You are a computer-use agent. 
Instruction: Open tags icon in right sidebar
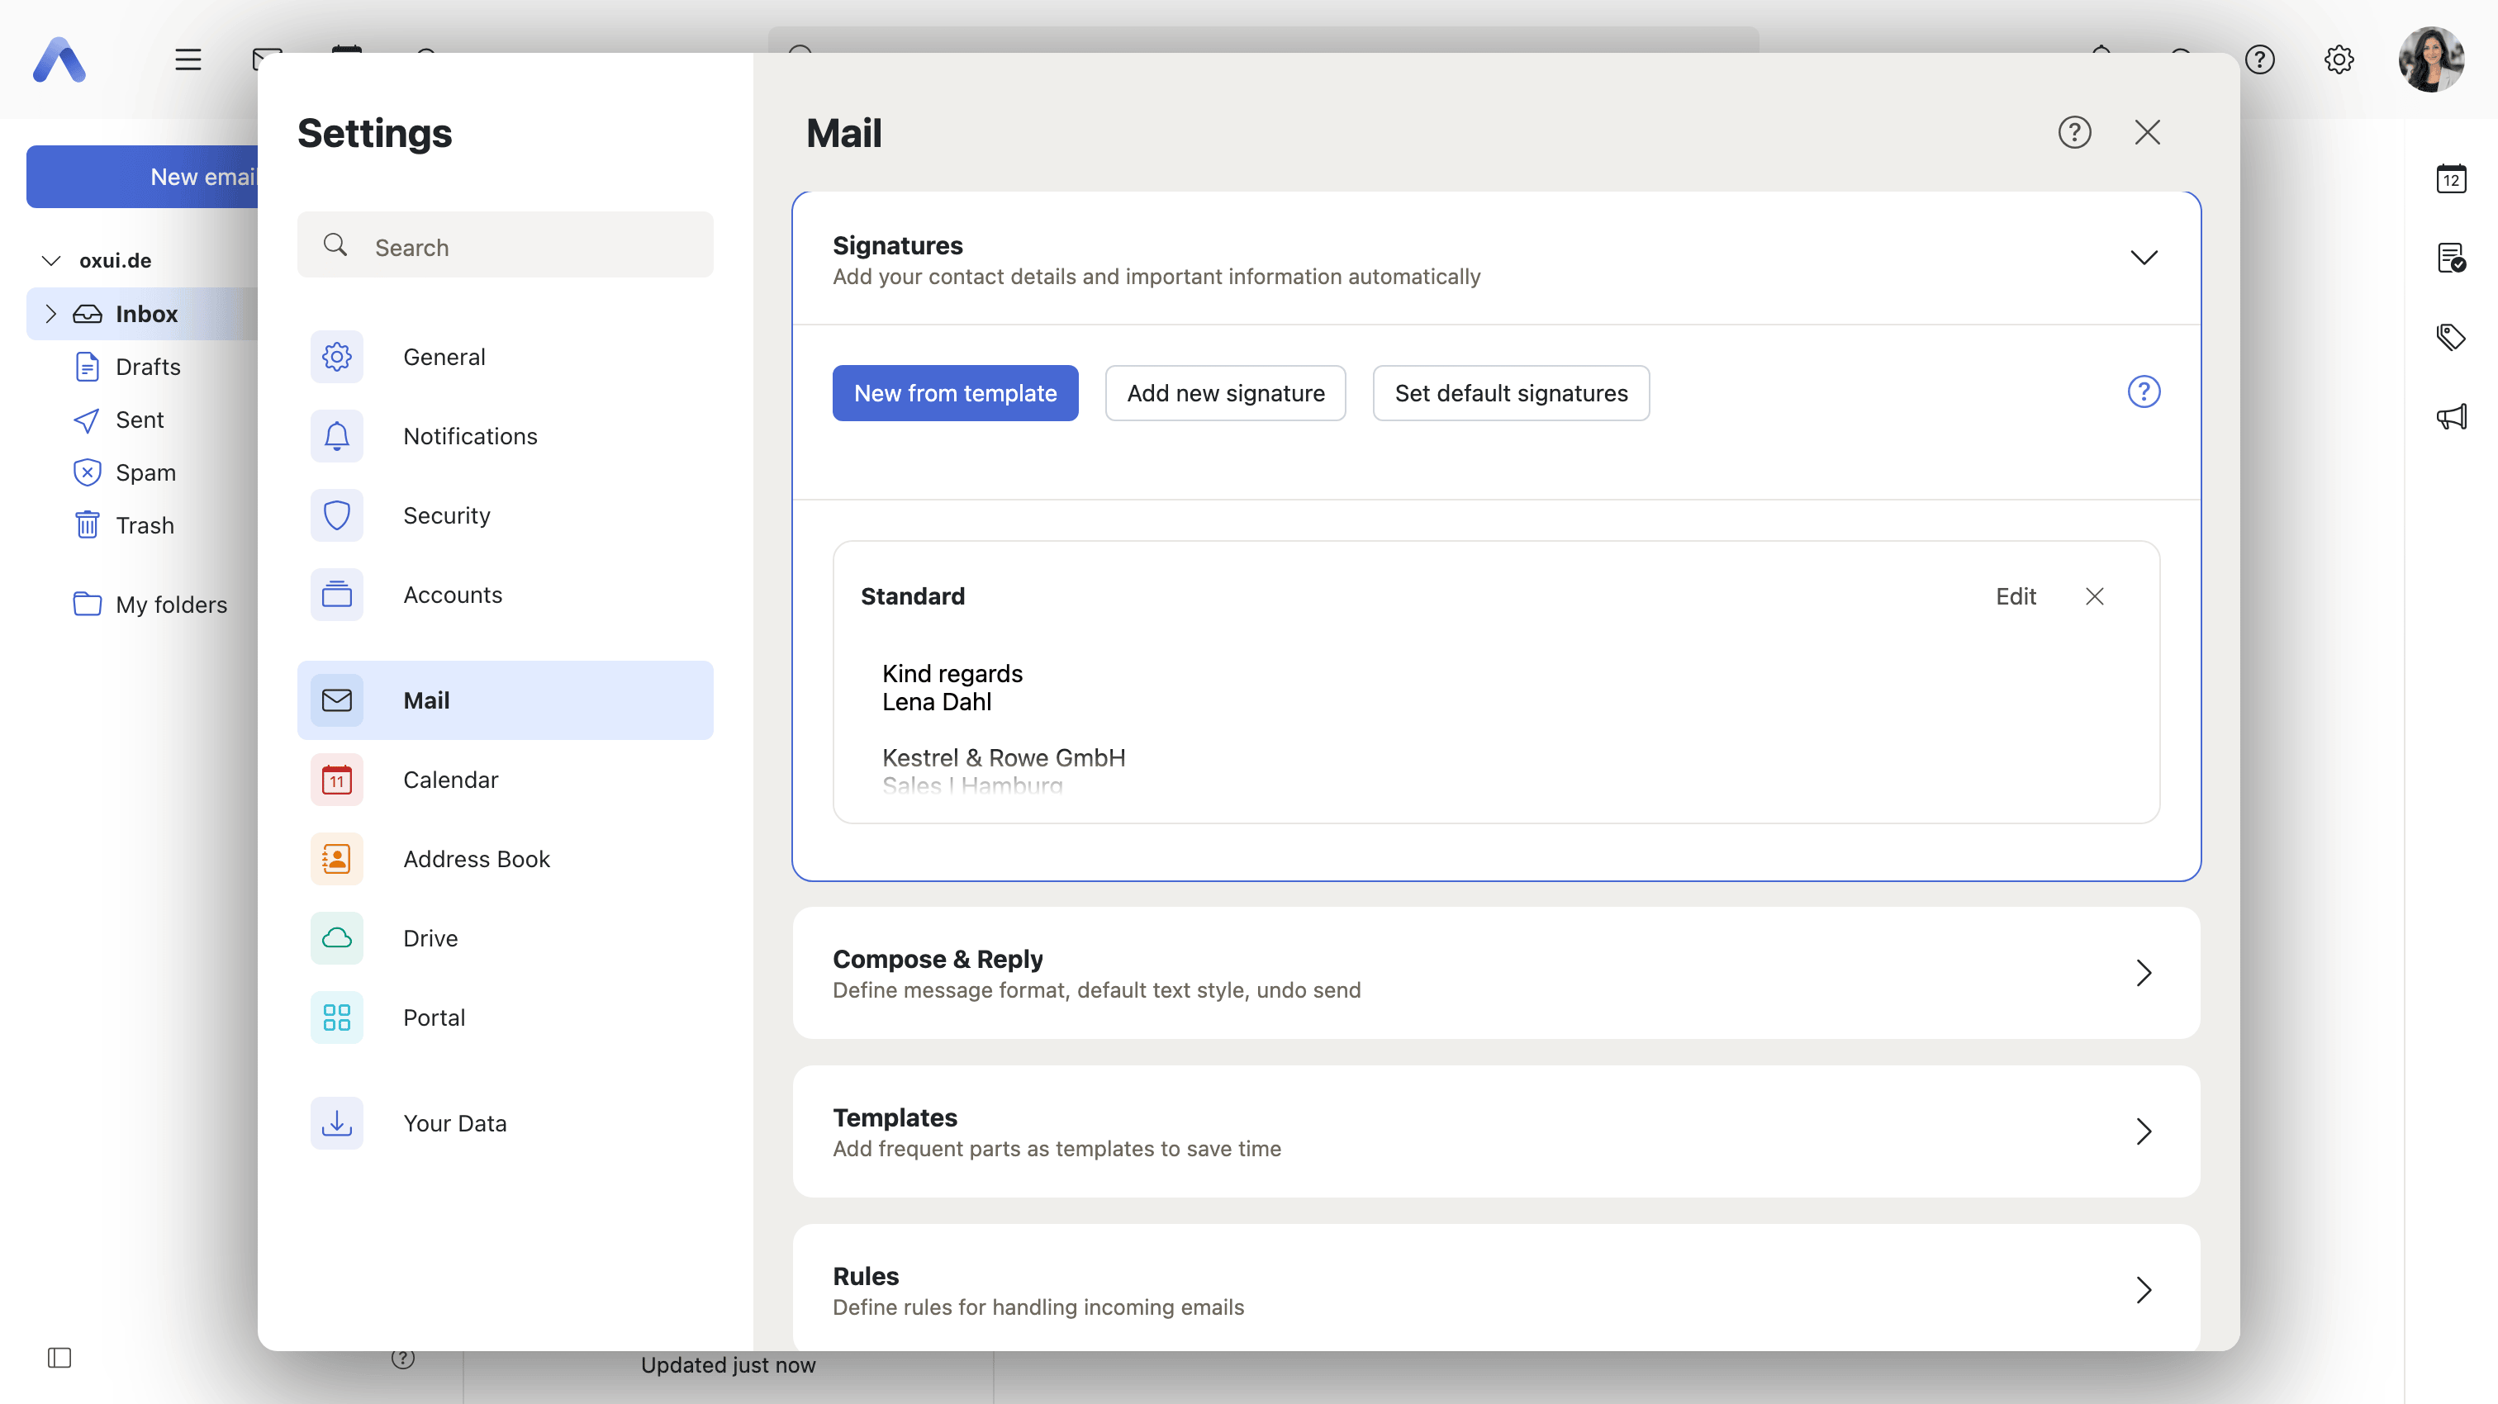pos(2450,338)
